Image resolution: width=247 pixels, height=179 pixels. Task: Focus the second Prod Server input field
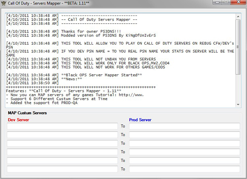click(x=184, y=135)
